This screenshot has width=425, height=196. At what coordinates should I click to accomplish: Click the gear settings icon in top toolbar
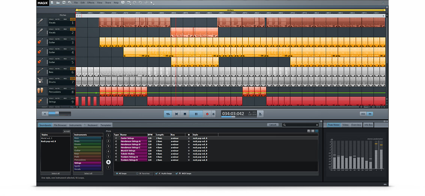click(x=70, y=3)
